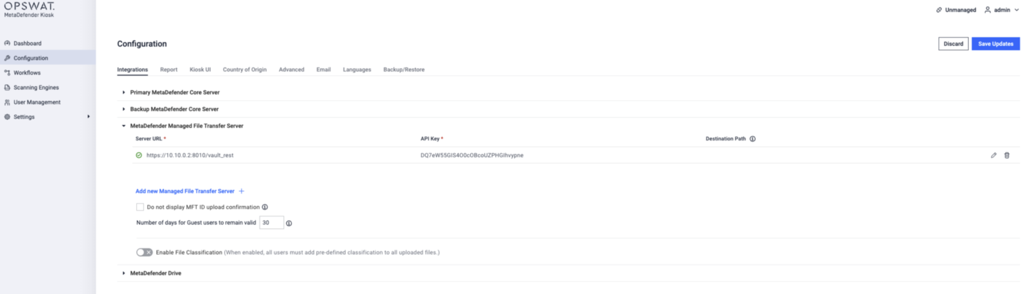Click the plus icon to add MFT server
The width and height of the screenshot is (1027, 294).
click(x=241, y=191)
